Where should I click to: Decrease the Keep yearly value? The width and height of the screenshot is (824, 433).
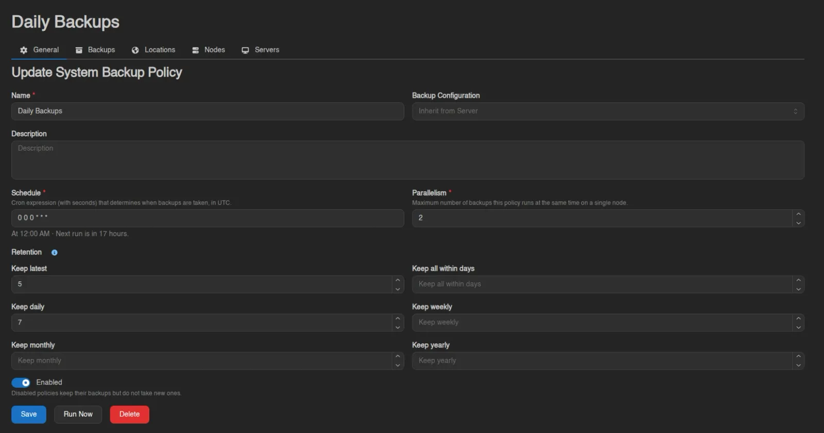click(x=798, y=366)
